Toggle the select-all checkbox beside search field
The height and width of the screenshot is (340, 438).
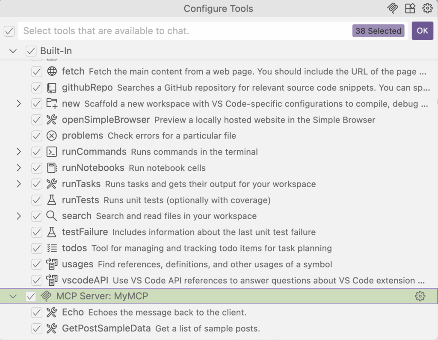tap(9, 31)
